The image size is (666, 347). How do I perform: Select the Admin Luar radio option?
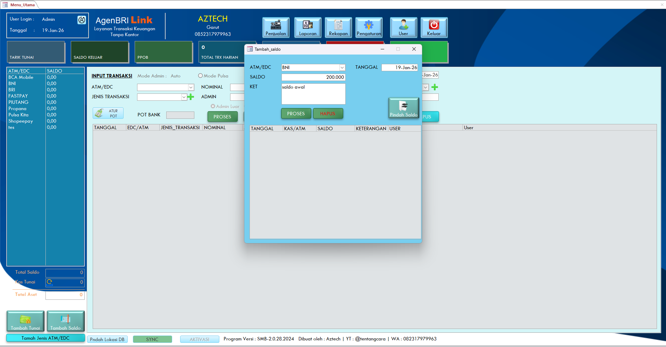click(213, 106)
